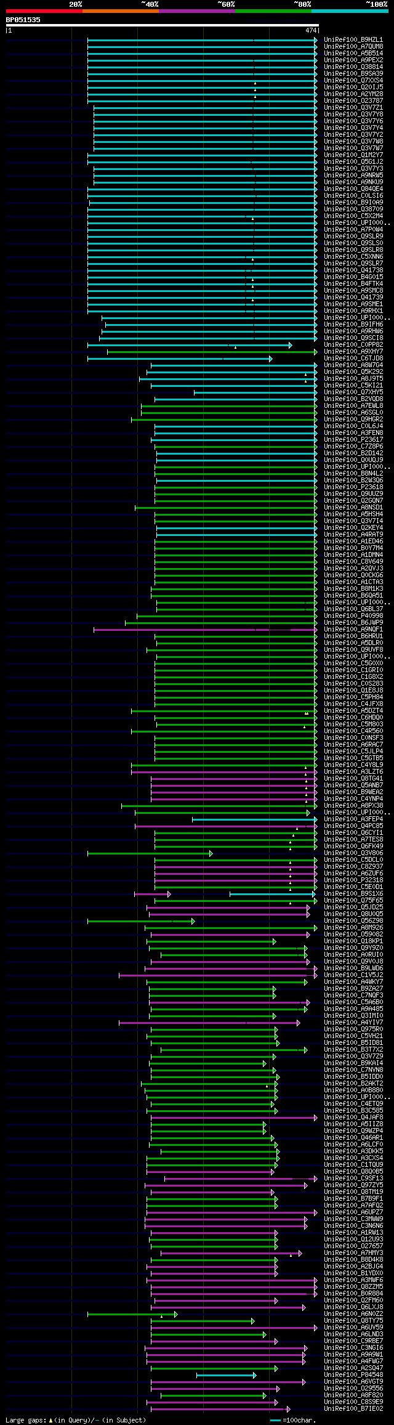Select the UniRef100_Q7XHY5 label
Image resolution: width=394 pixels, height=1425 pixels.
[x=353, y=392]
